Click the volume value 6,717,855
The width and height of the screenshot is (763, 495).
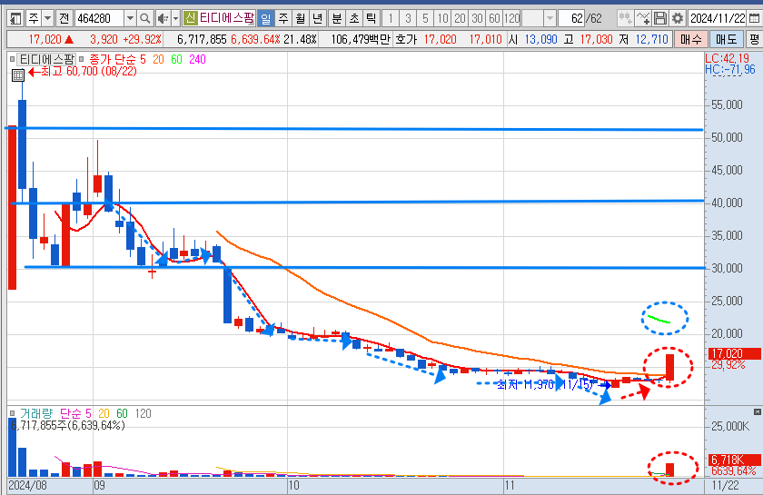(x=202, y=39)
